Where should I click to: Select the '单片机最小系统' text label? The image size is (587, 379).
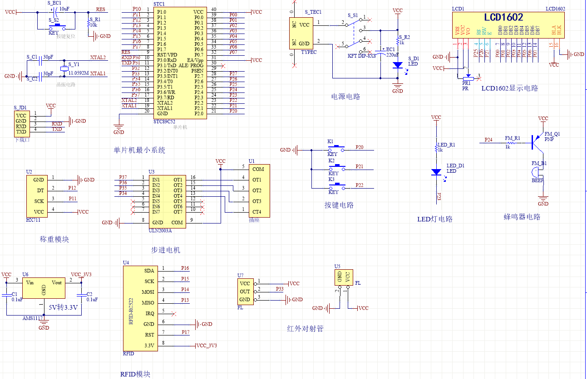point(139,150)
